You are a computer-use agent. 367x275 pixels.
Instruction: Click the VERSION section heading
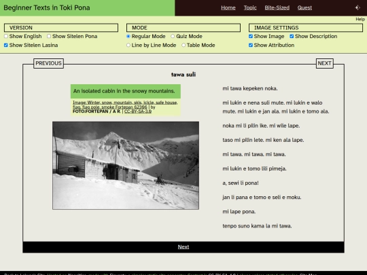click(x=61, y=28)
